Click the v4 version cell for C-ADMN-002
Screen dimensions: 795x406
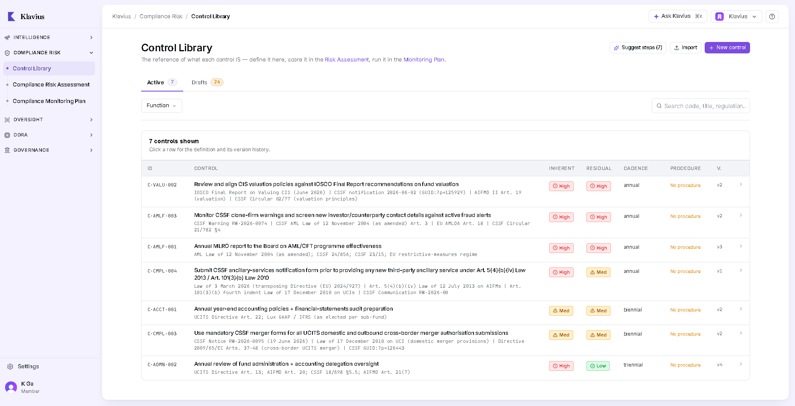(x=720, y=365)
